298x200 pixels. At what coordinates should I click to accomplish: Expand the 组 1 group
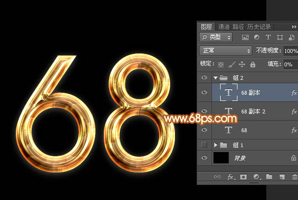coord(216,145)
